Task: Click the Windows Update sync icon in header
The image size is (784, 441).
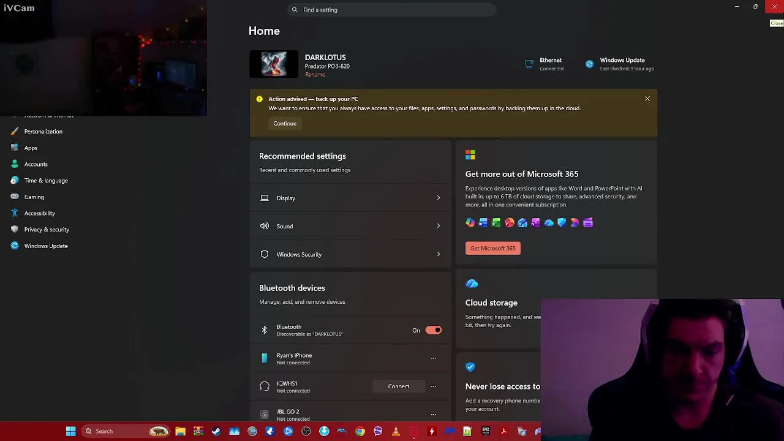Action: pos(589,64)
